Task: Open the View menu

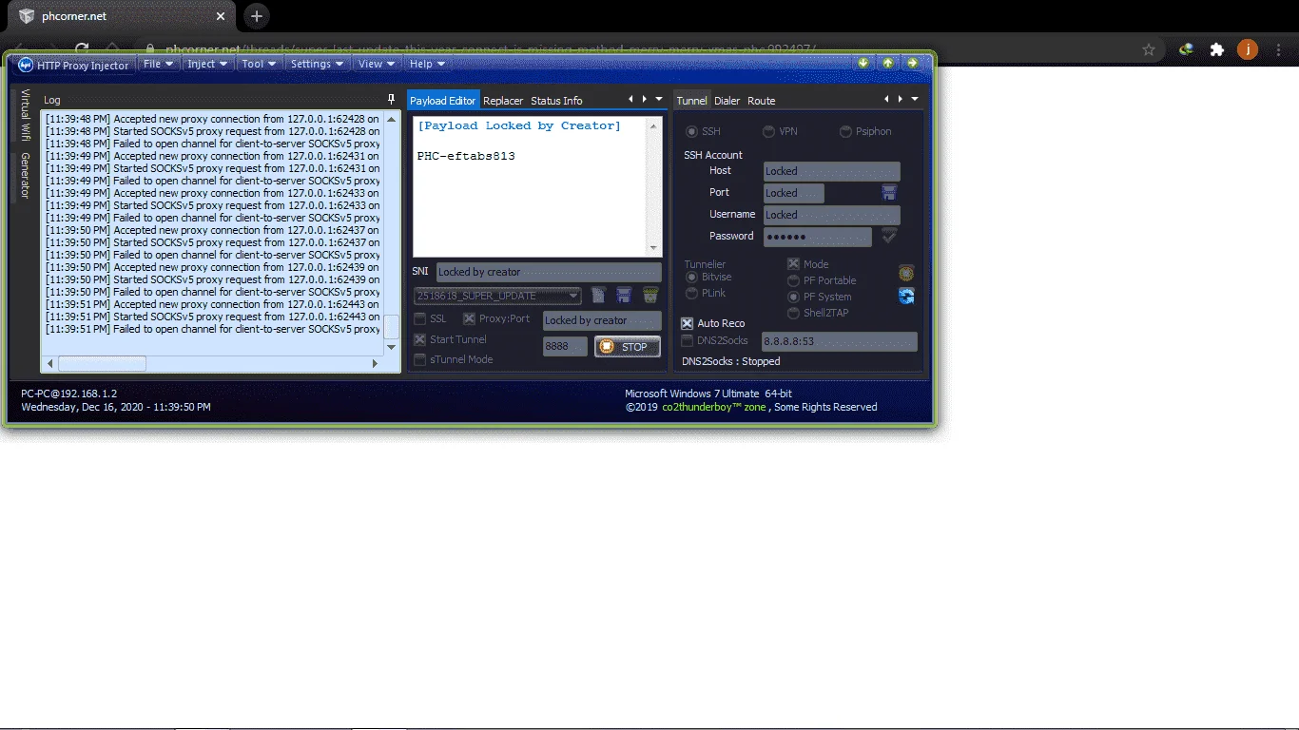Action: (377, 65)
